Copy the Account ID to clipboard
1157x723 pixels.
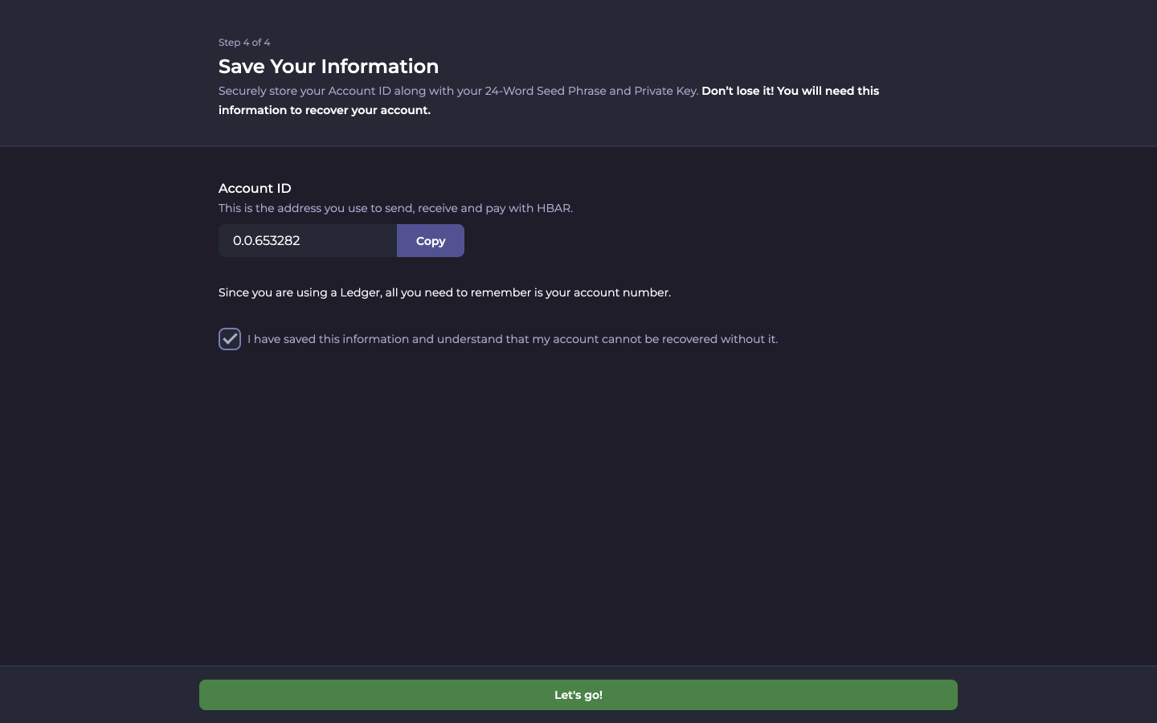pyautogui.click(x=431, y=241)
